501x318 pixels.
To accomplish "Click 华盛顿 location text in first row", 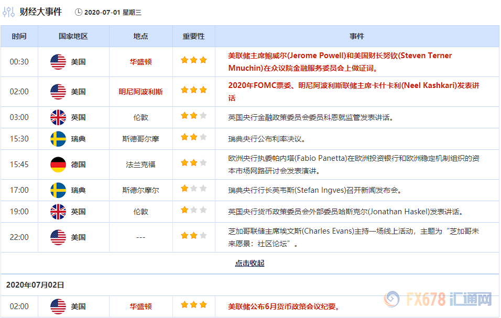I will pyautogui.click(x=140, y=61).
